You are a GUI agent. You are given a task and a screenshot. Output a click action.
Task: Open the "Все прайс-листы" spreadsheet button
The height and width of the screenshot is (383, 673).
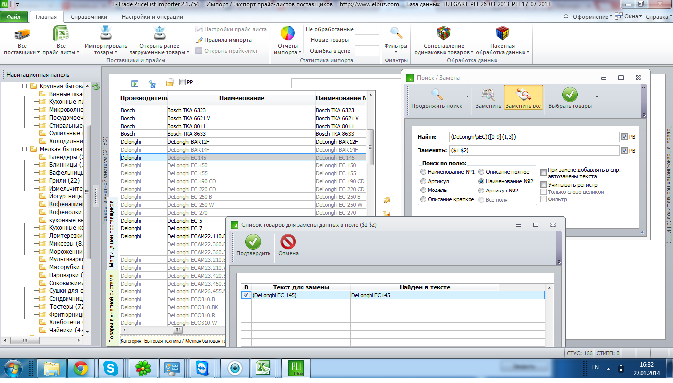point(61,41)
